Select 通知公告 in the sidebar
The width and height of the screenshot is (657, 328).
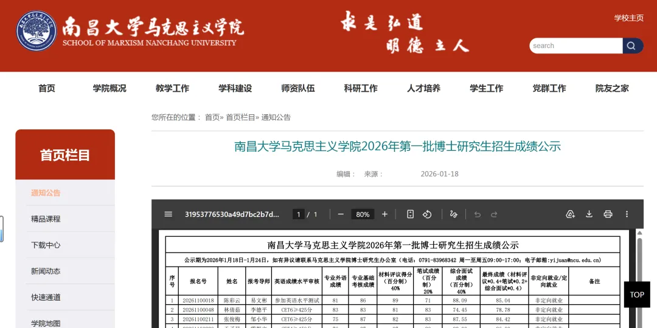(x=46, y=193)
